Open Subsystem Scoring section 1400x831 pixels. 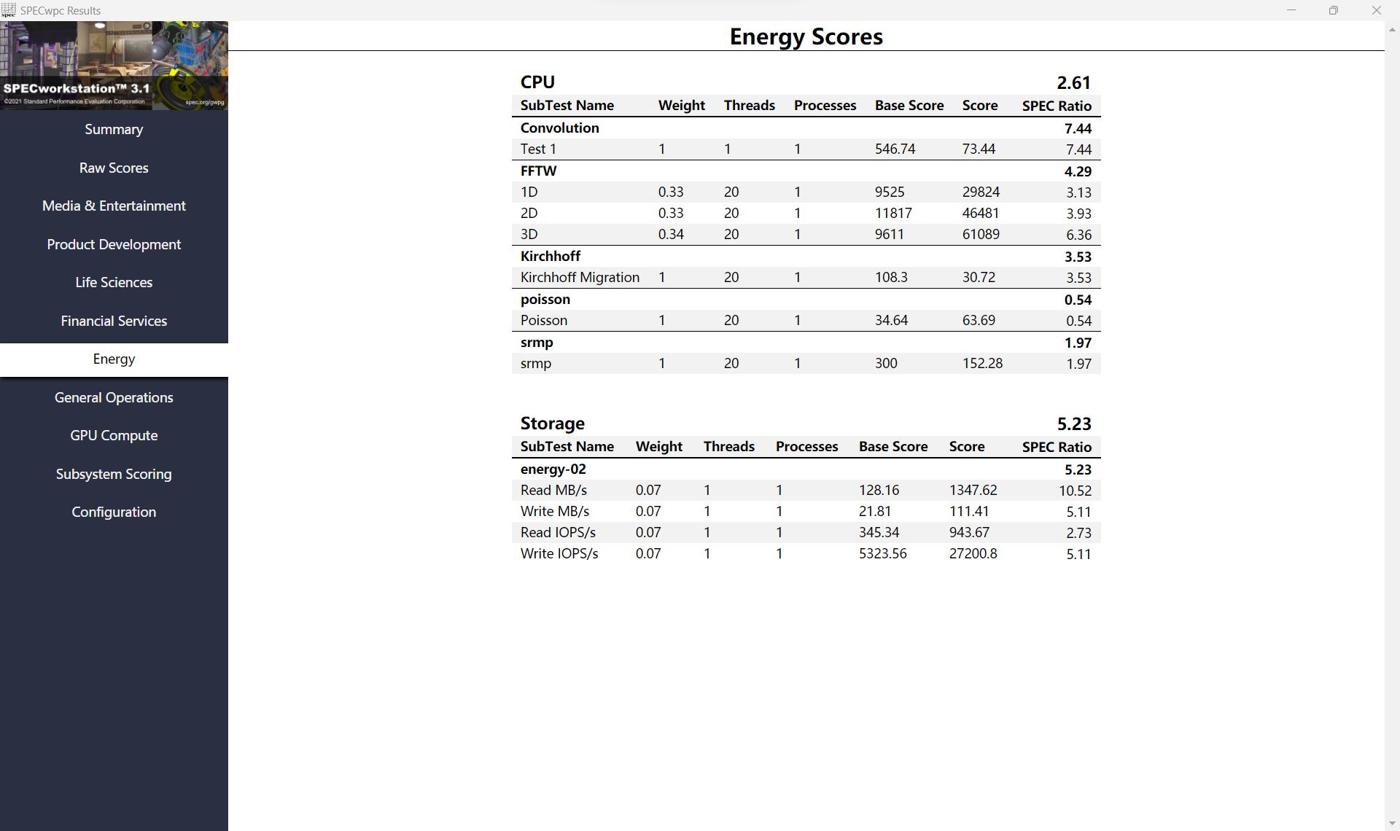114,475
